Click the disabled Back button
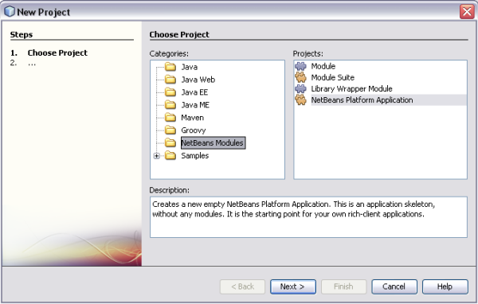 [242, 286]
